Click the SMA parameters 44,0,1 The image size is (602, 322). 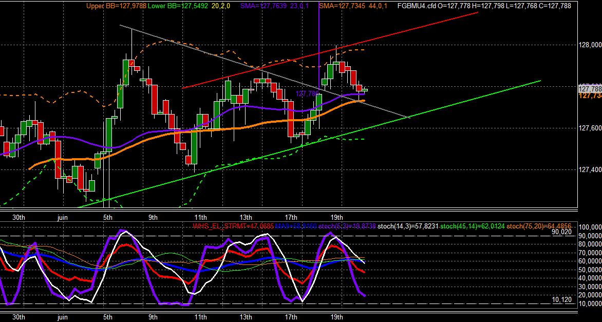(378, 6)
